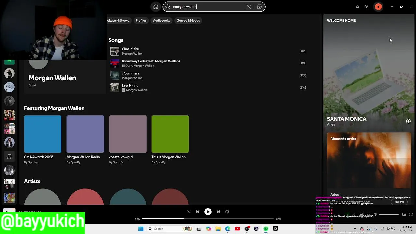This screenshot has height=234, width=416.
Task: Toggle repeat mode
Action: (227, 212)
